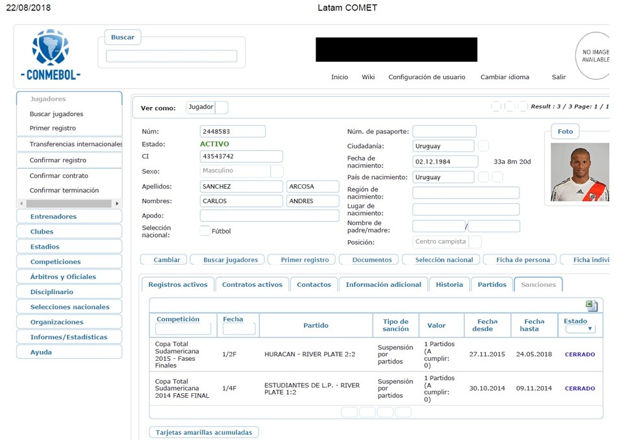
Task: Switch to the Partidos tab
Action: click(492, 284)
